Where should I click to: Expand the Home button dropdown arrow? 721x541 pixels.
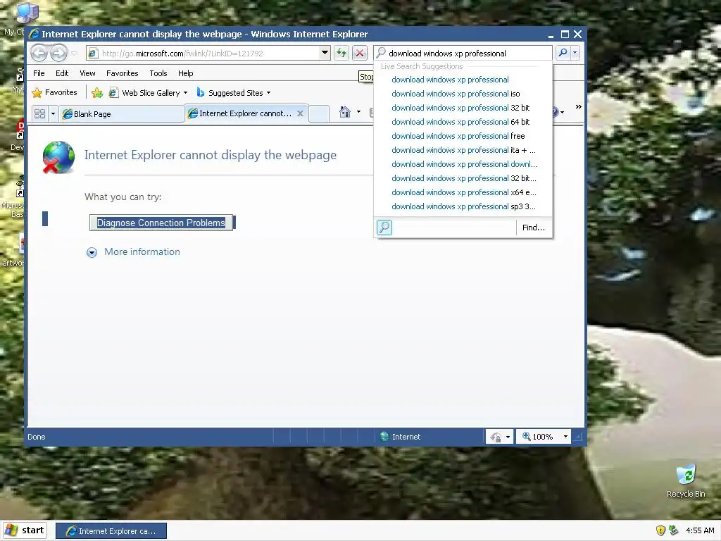358,112
